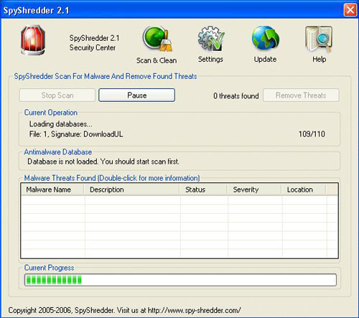Viewport: 359px width, 318px height.
Task: Click the 'Current Progress' group label
Action: click(x=49, y=268)
